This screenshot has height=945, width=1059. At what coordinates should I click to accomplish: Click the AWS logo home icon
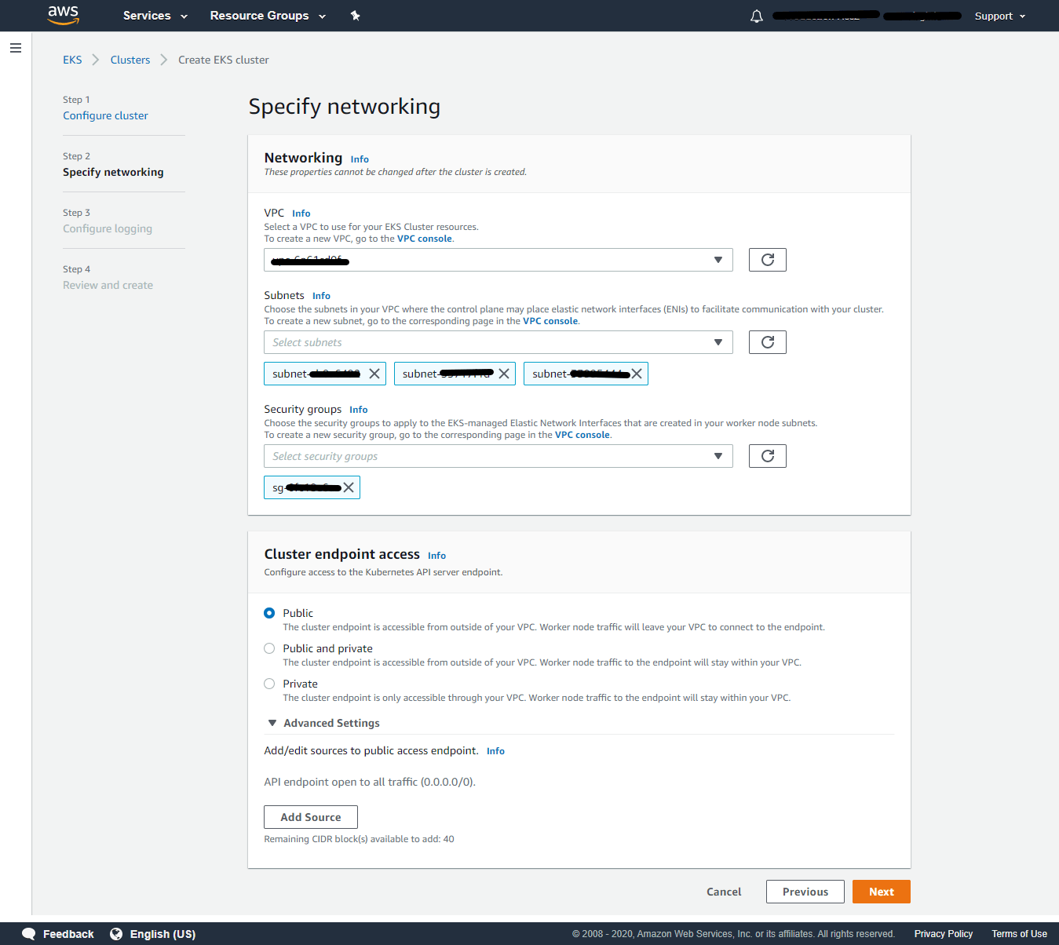click(x=64, y=15)
